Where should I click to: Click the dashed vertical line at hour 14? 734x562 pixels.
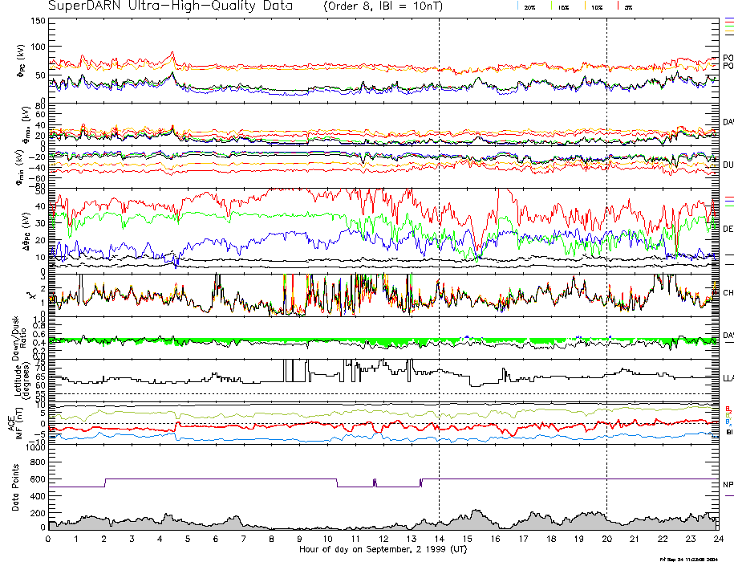pyautogui.click(x=439, y=241)
